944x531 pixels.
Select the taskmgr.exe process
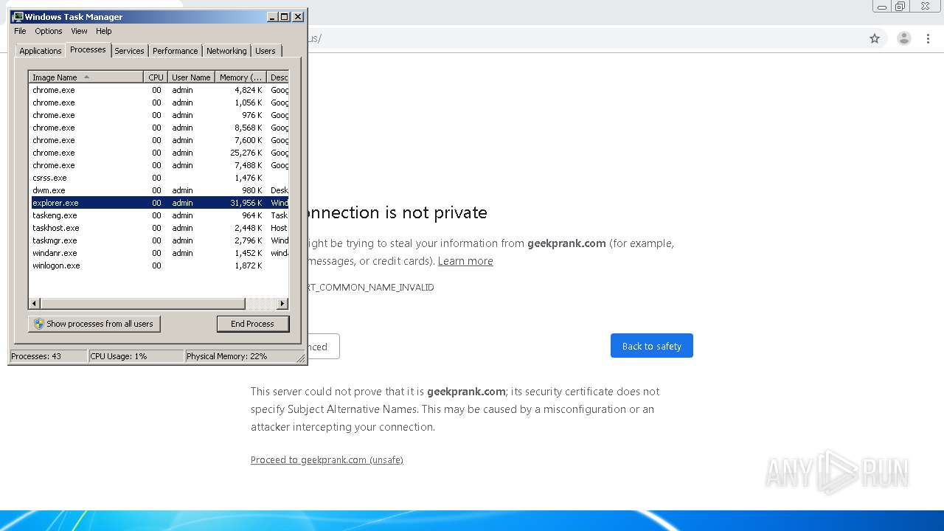pyautogui.click(x=159, y=240)
